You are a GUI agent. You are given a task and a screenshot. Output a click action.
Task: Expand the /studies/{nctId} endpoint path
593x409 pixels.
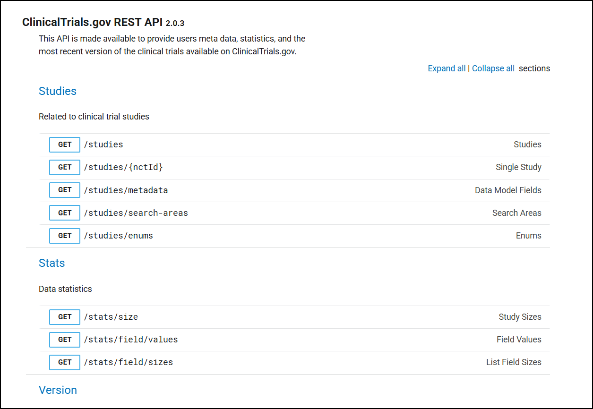(123, 167)
